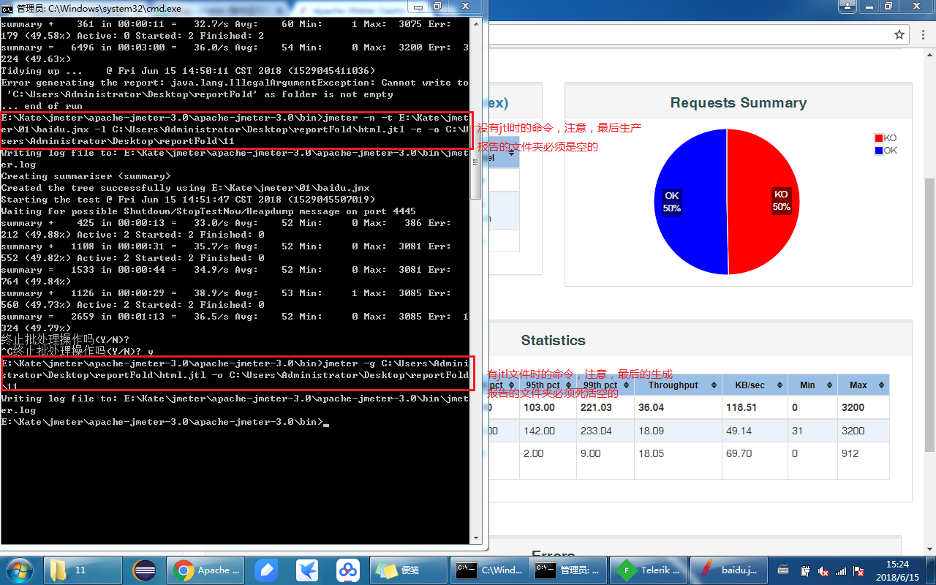936x585 pixels.
Task: Bookmark this page with the star icon
Action: (x=899, y=34)
